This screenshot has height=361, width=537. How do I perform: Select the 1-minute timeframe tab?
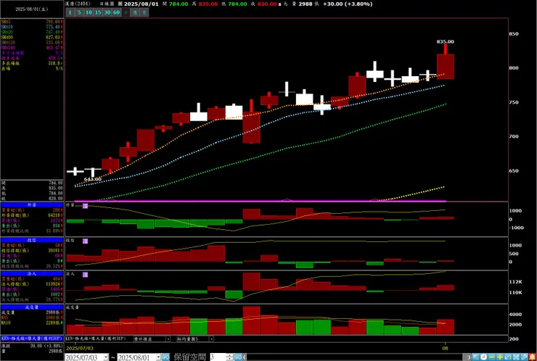[x=70, y=12]
